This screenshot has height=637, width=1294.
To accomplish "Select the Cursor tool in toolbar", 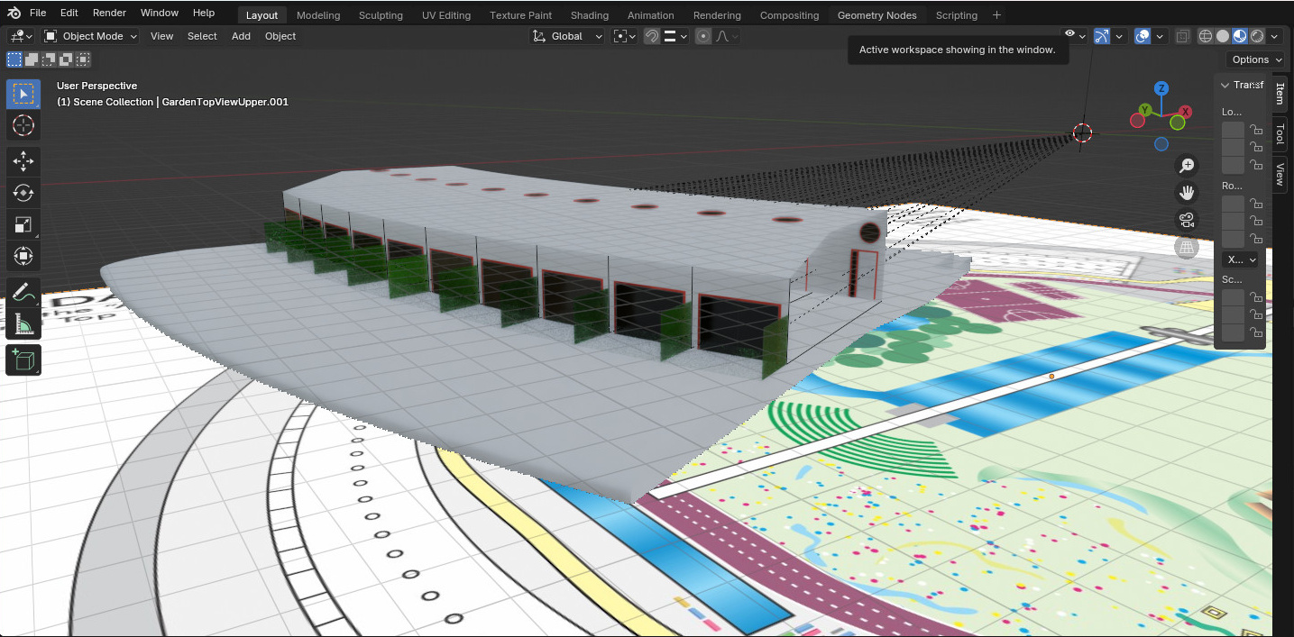I will [x=23, y=125].
